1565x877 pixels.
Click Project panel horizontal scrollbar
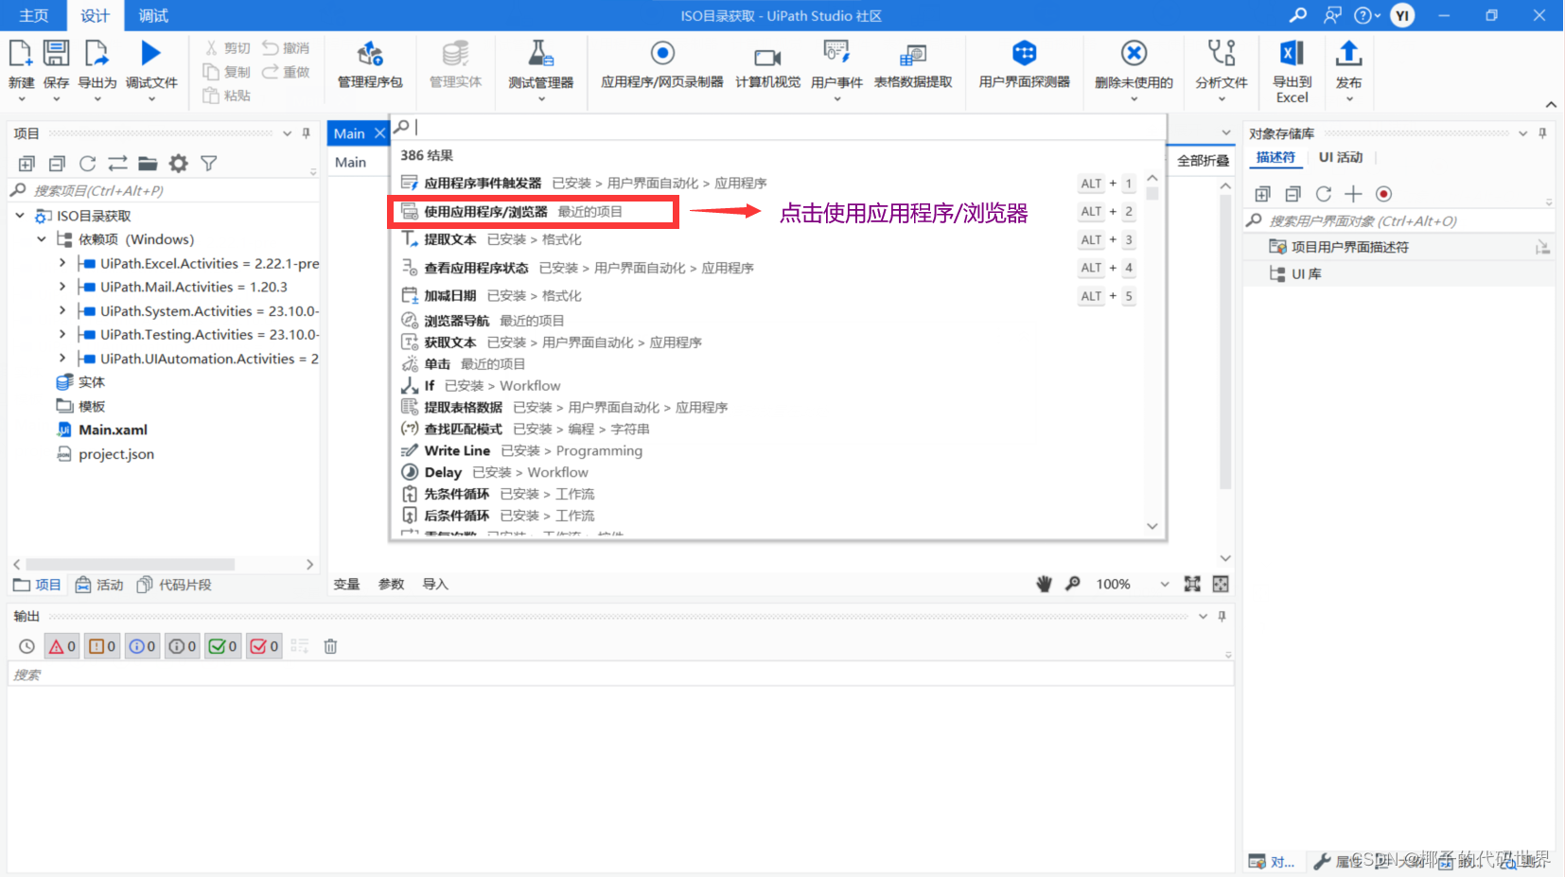click(131, 564)
